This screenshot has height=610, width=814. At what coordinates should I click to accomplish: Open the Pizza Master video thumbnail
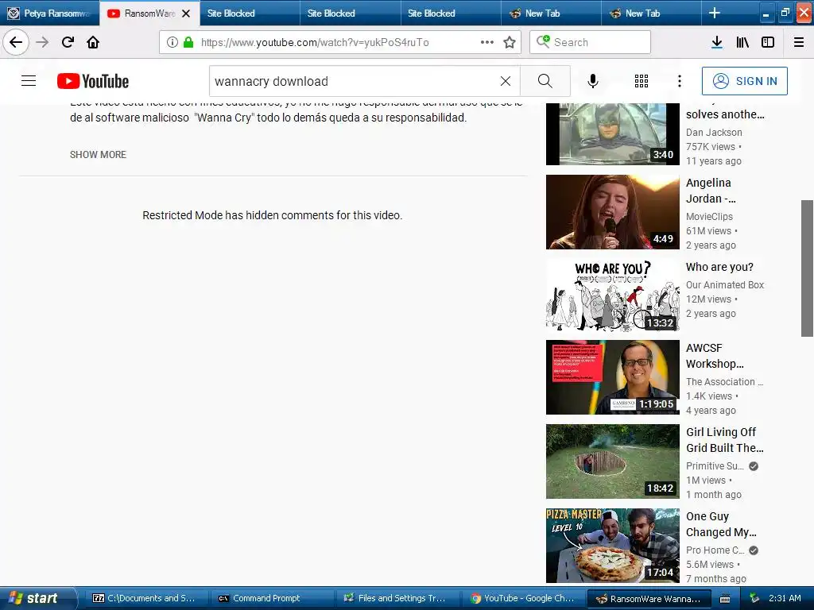coord(613,546)
